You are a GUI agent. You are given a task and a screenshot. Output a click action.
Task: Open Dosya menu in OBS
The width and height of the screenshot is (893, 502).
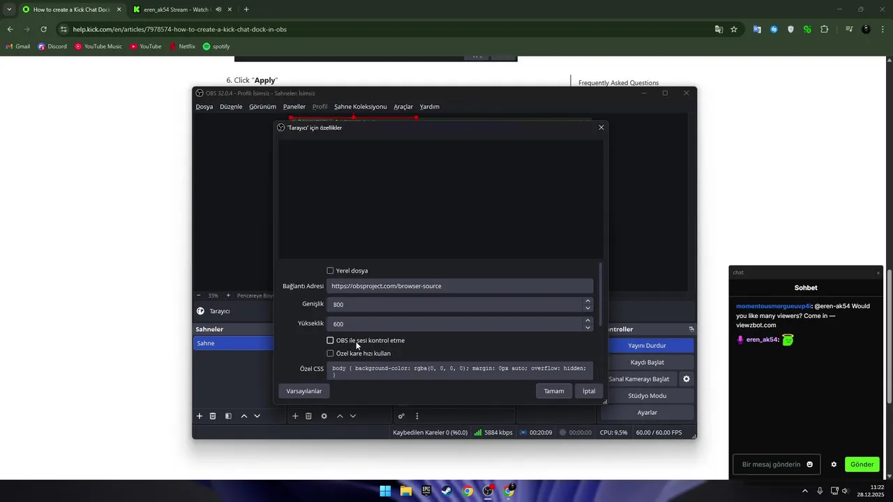click(204, 107)
